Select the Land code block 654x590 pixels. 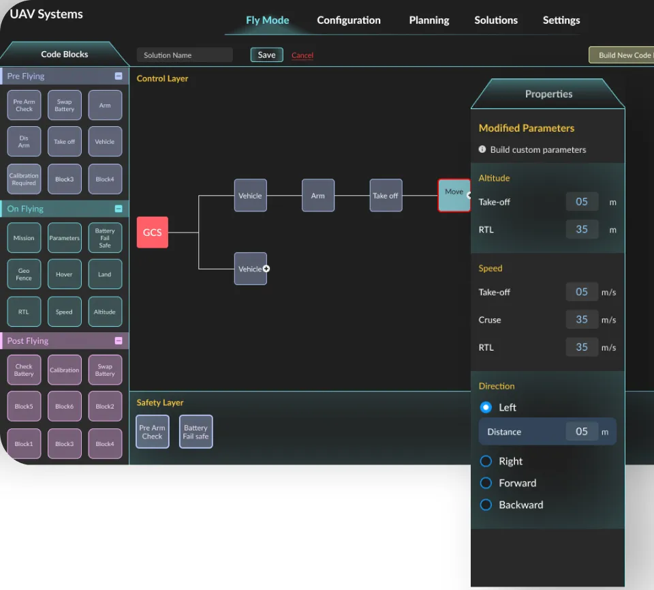coord(105,274)
